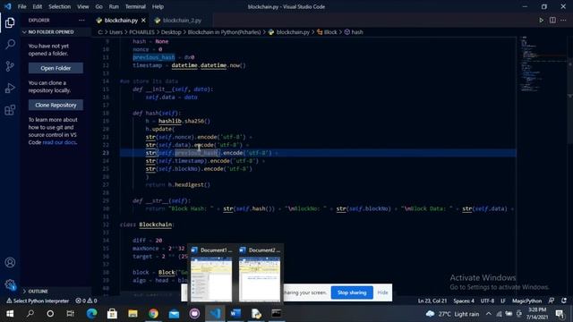Viewport: 573px width, 322px height.
Task: Open the File menu
Action: (21, 6)
